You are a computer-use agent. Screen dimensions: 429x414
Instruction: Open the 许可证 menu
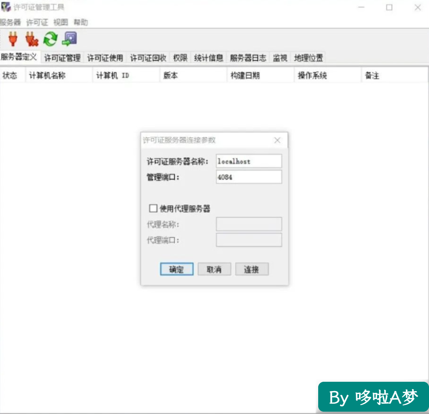tap(37, 22)
